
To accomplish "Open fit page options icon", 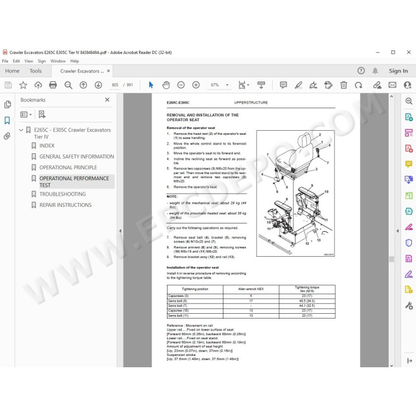I will [243, 85].
